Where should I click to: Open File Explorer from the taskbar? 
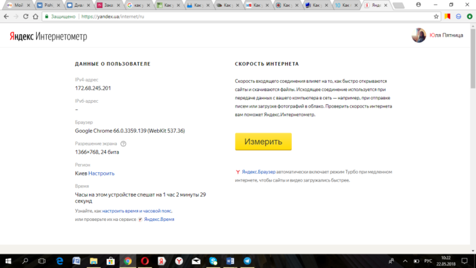(x=94, y=261)
